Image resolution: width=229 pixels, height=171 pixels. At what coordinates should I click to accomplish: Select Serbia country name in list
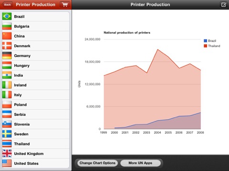click(x=20, y=114)
